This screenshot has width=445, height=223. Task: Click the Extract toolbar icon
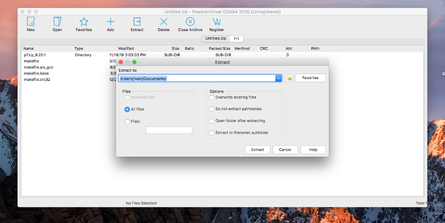tap(137, 21)
